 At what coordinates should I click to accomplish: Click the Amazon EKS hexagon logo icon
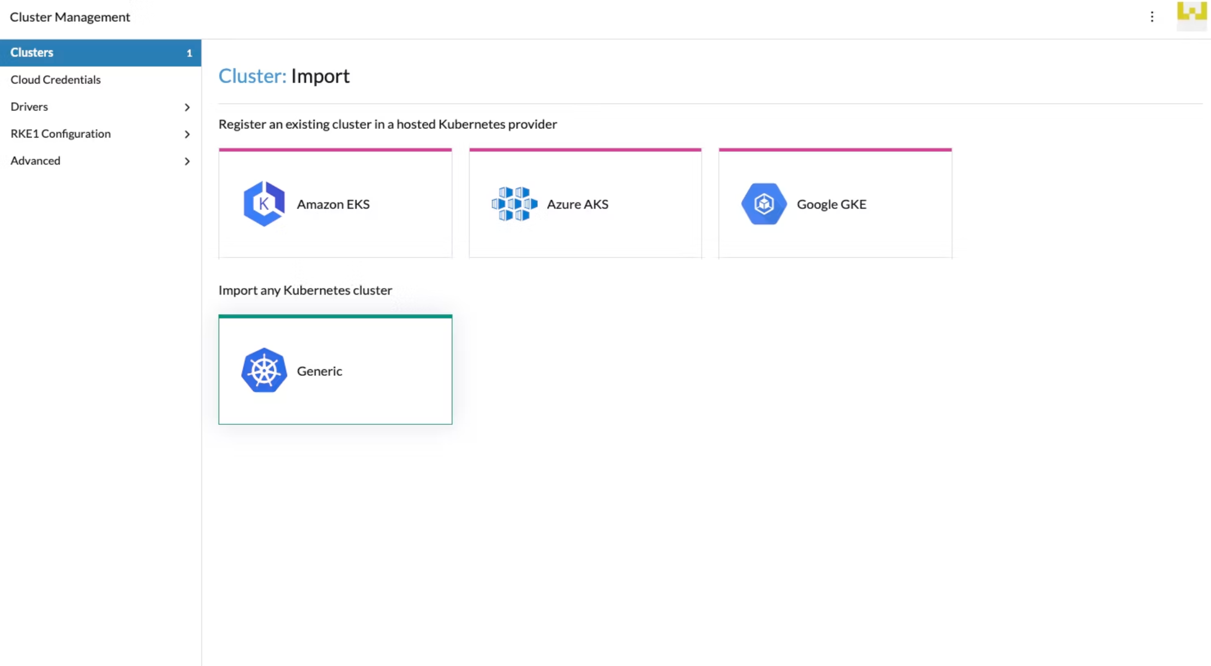tap(264, 204)
